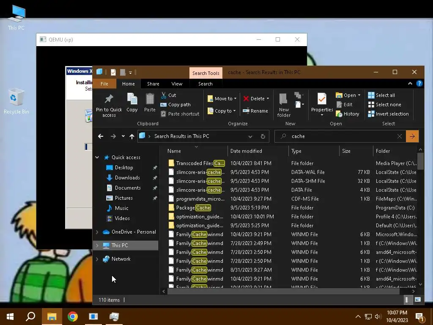Open the recent locations dropdown

pos(123,136)
